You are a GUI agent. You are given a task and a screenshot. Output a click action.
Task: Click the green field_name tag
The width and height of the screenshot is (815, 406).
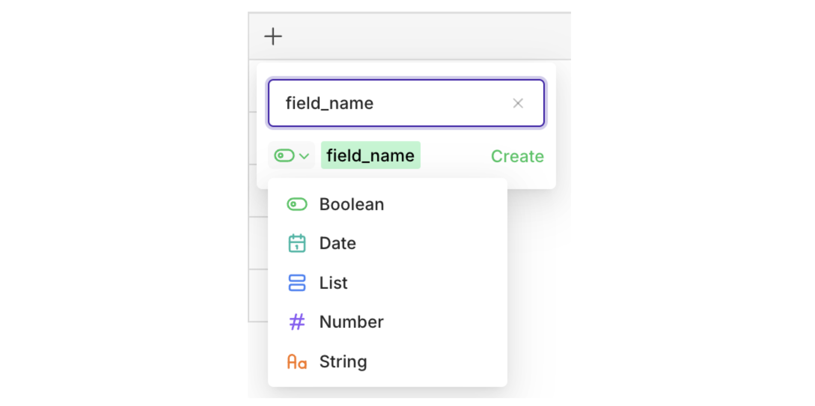[370, 155]
